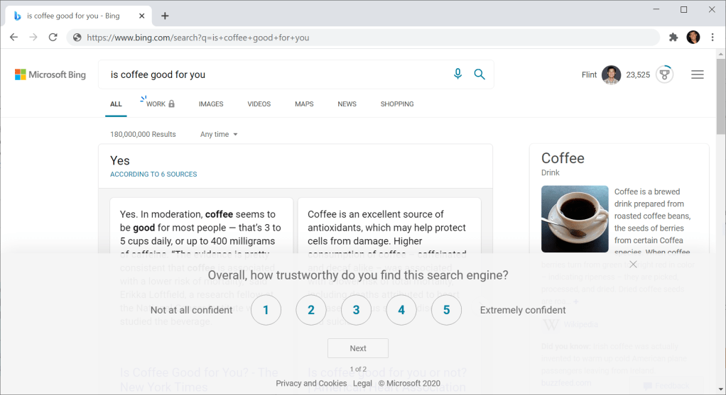The height and width of the screenshot is (395, 726).
Task: Open the hamburger menu in Bing header
Action: (x=697, y=74)
